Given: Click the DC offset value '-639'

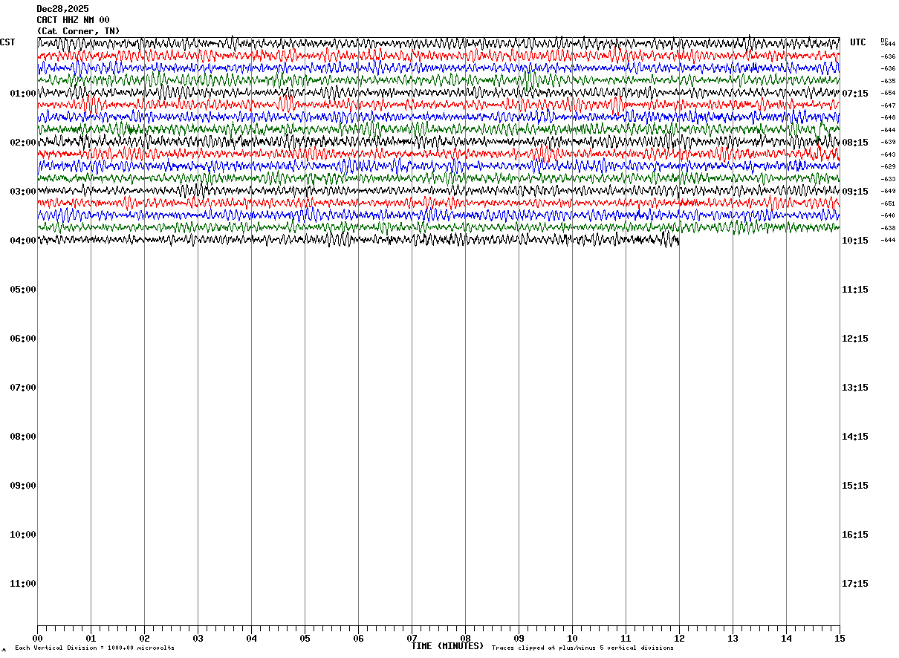Looking at the screenshot, I should [888, 142].
